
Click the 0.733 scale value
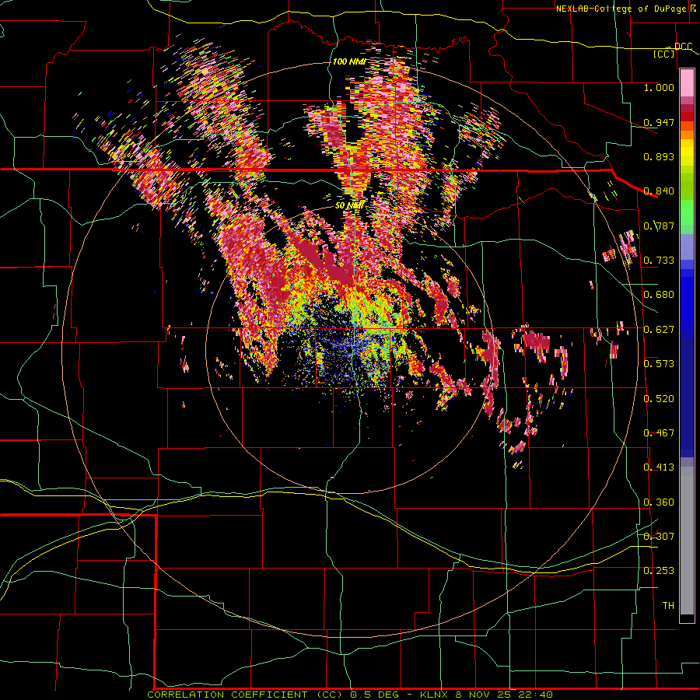(x=659, y=261)
